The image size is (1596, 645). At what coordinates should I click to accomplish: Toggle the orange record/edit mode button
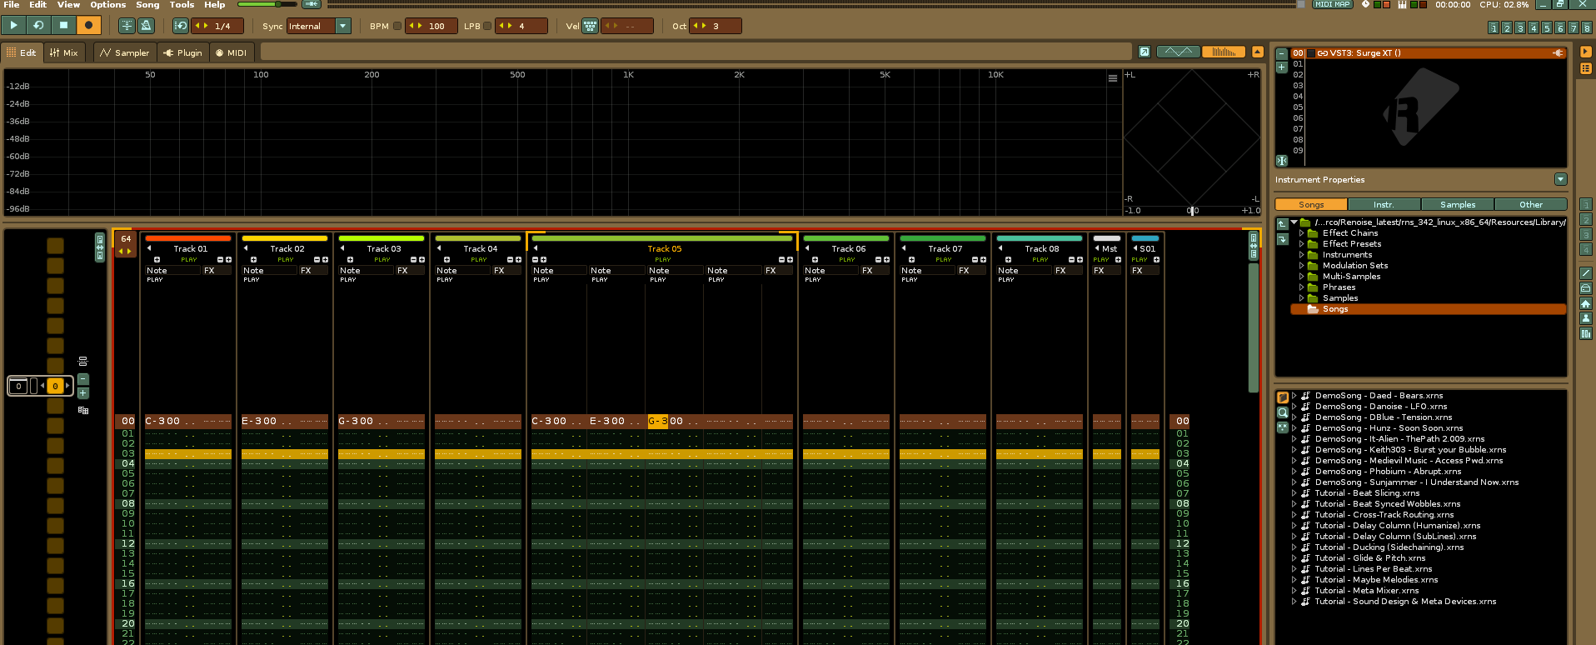88,26
